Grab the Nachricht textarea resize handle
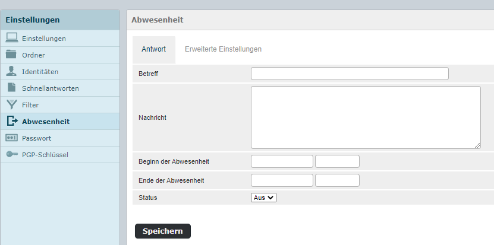 click(x=477, y=145)
